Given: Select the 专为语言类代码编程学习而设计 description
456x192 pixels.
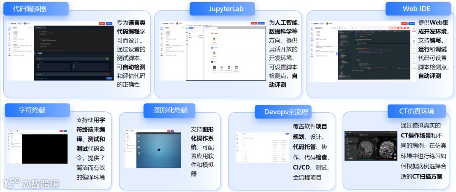Looking at the screenshot, I should [x=131, y=54].
